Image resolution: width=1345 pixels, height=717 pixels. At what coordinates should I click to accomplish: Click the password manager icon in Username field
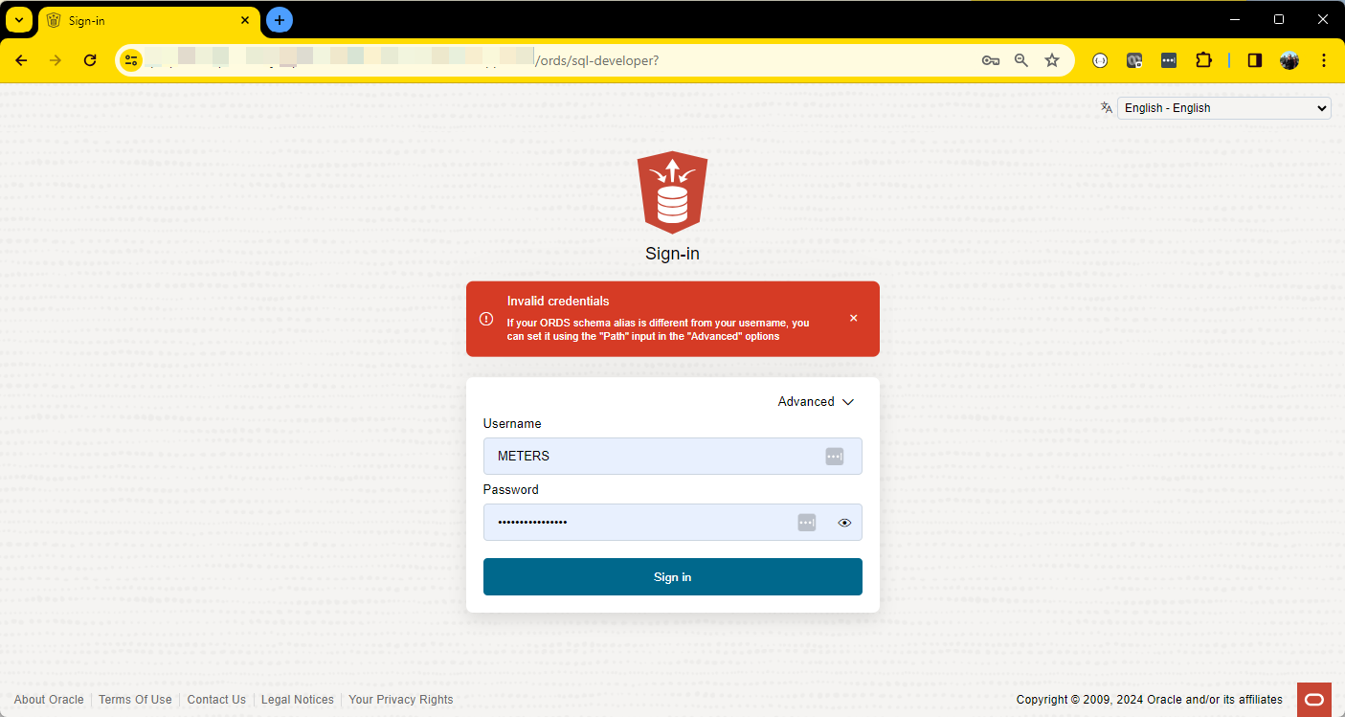pos(834,457)
